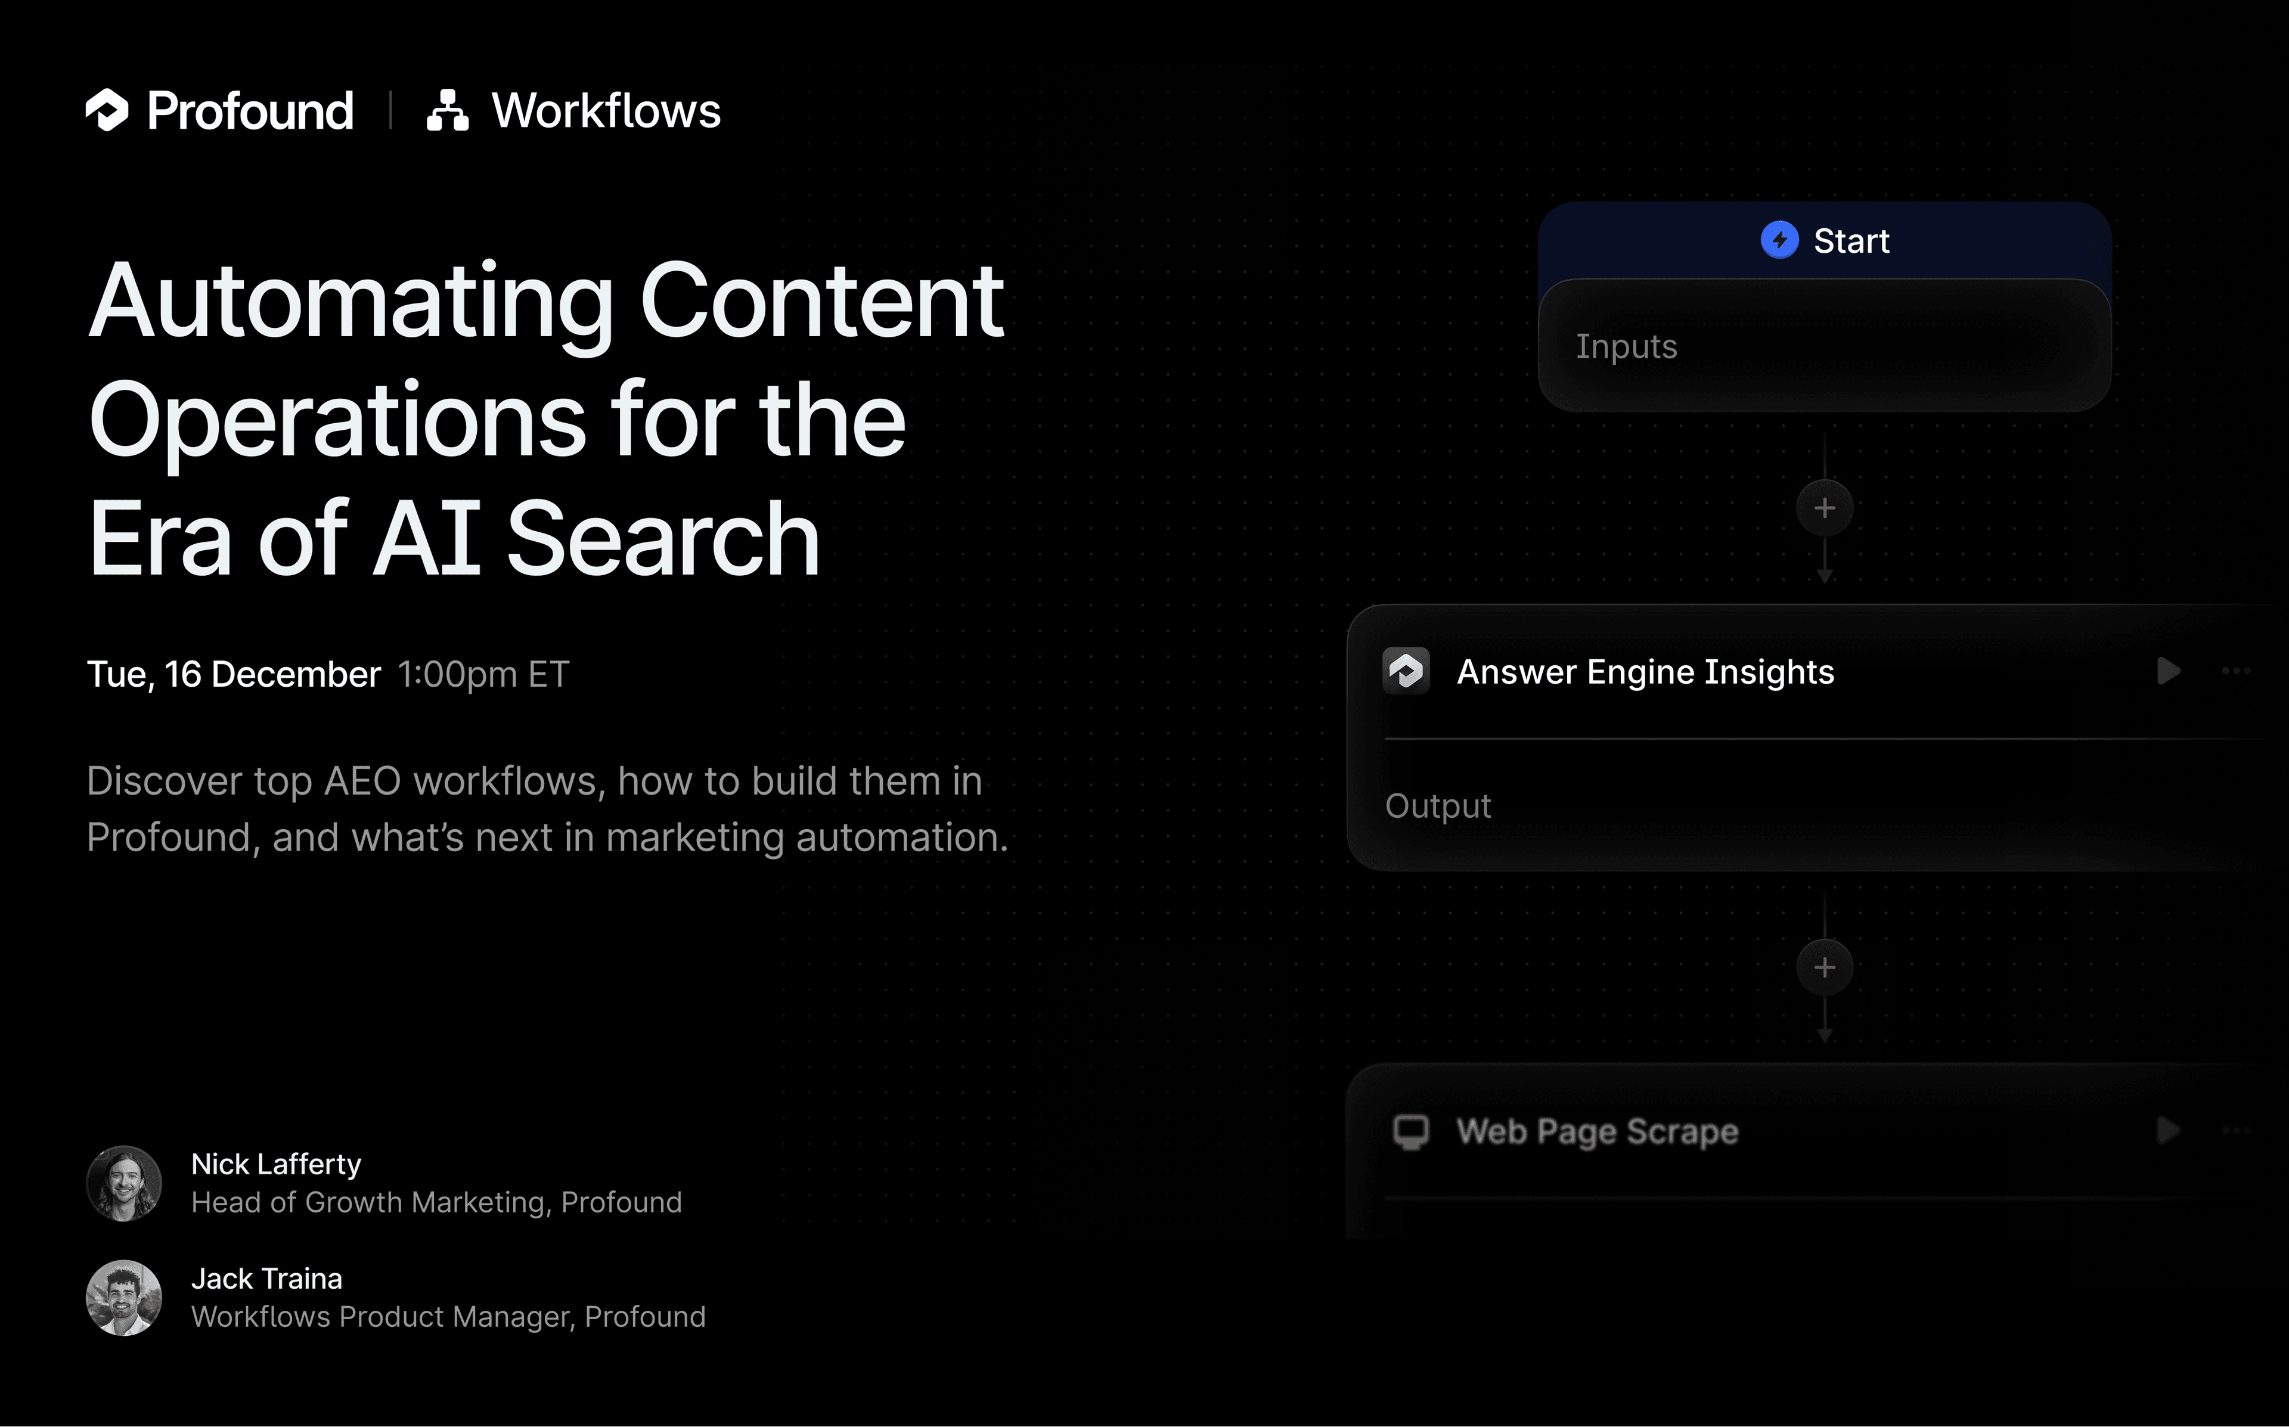Screen dimensions: 2289x1427
Task: Click the Profound icon on Answer Engine Insights
Action: click(x=1406, y=671)
